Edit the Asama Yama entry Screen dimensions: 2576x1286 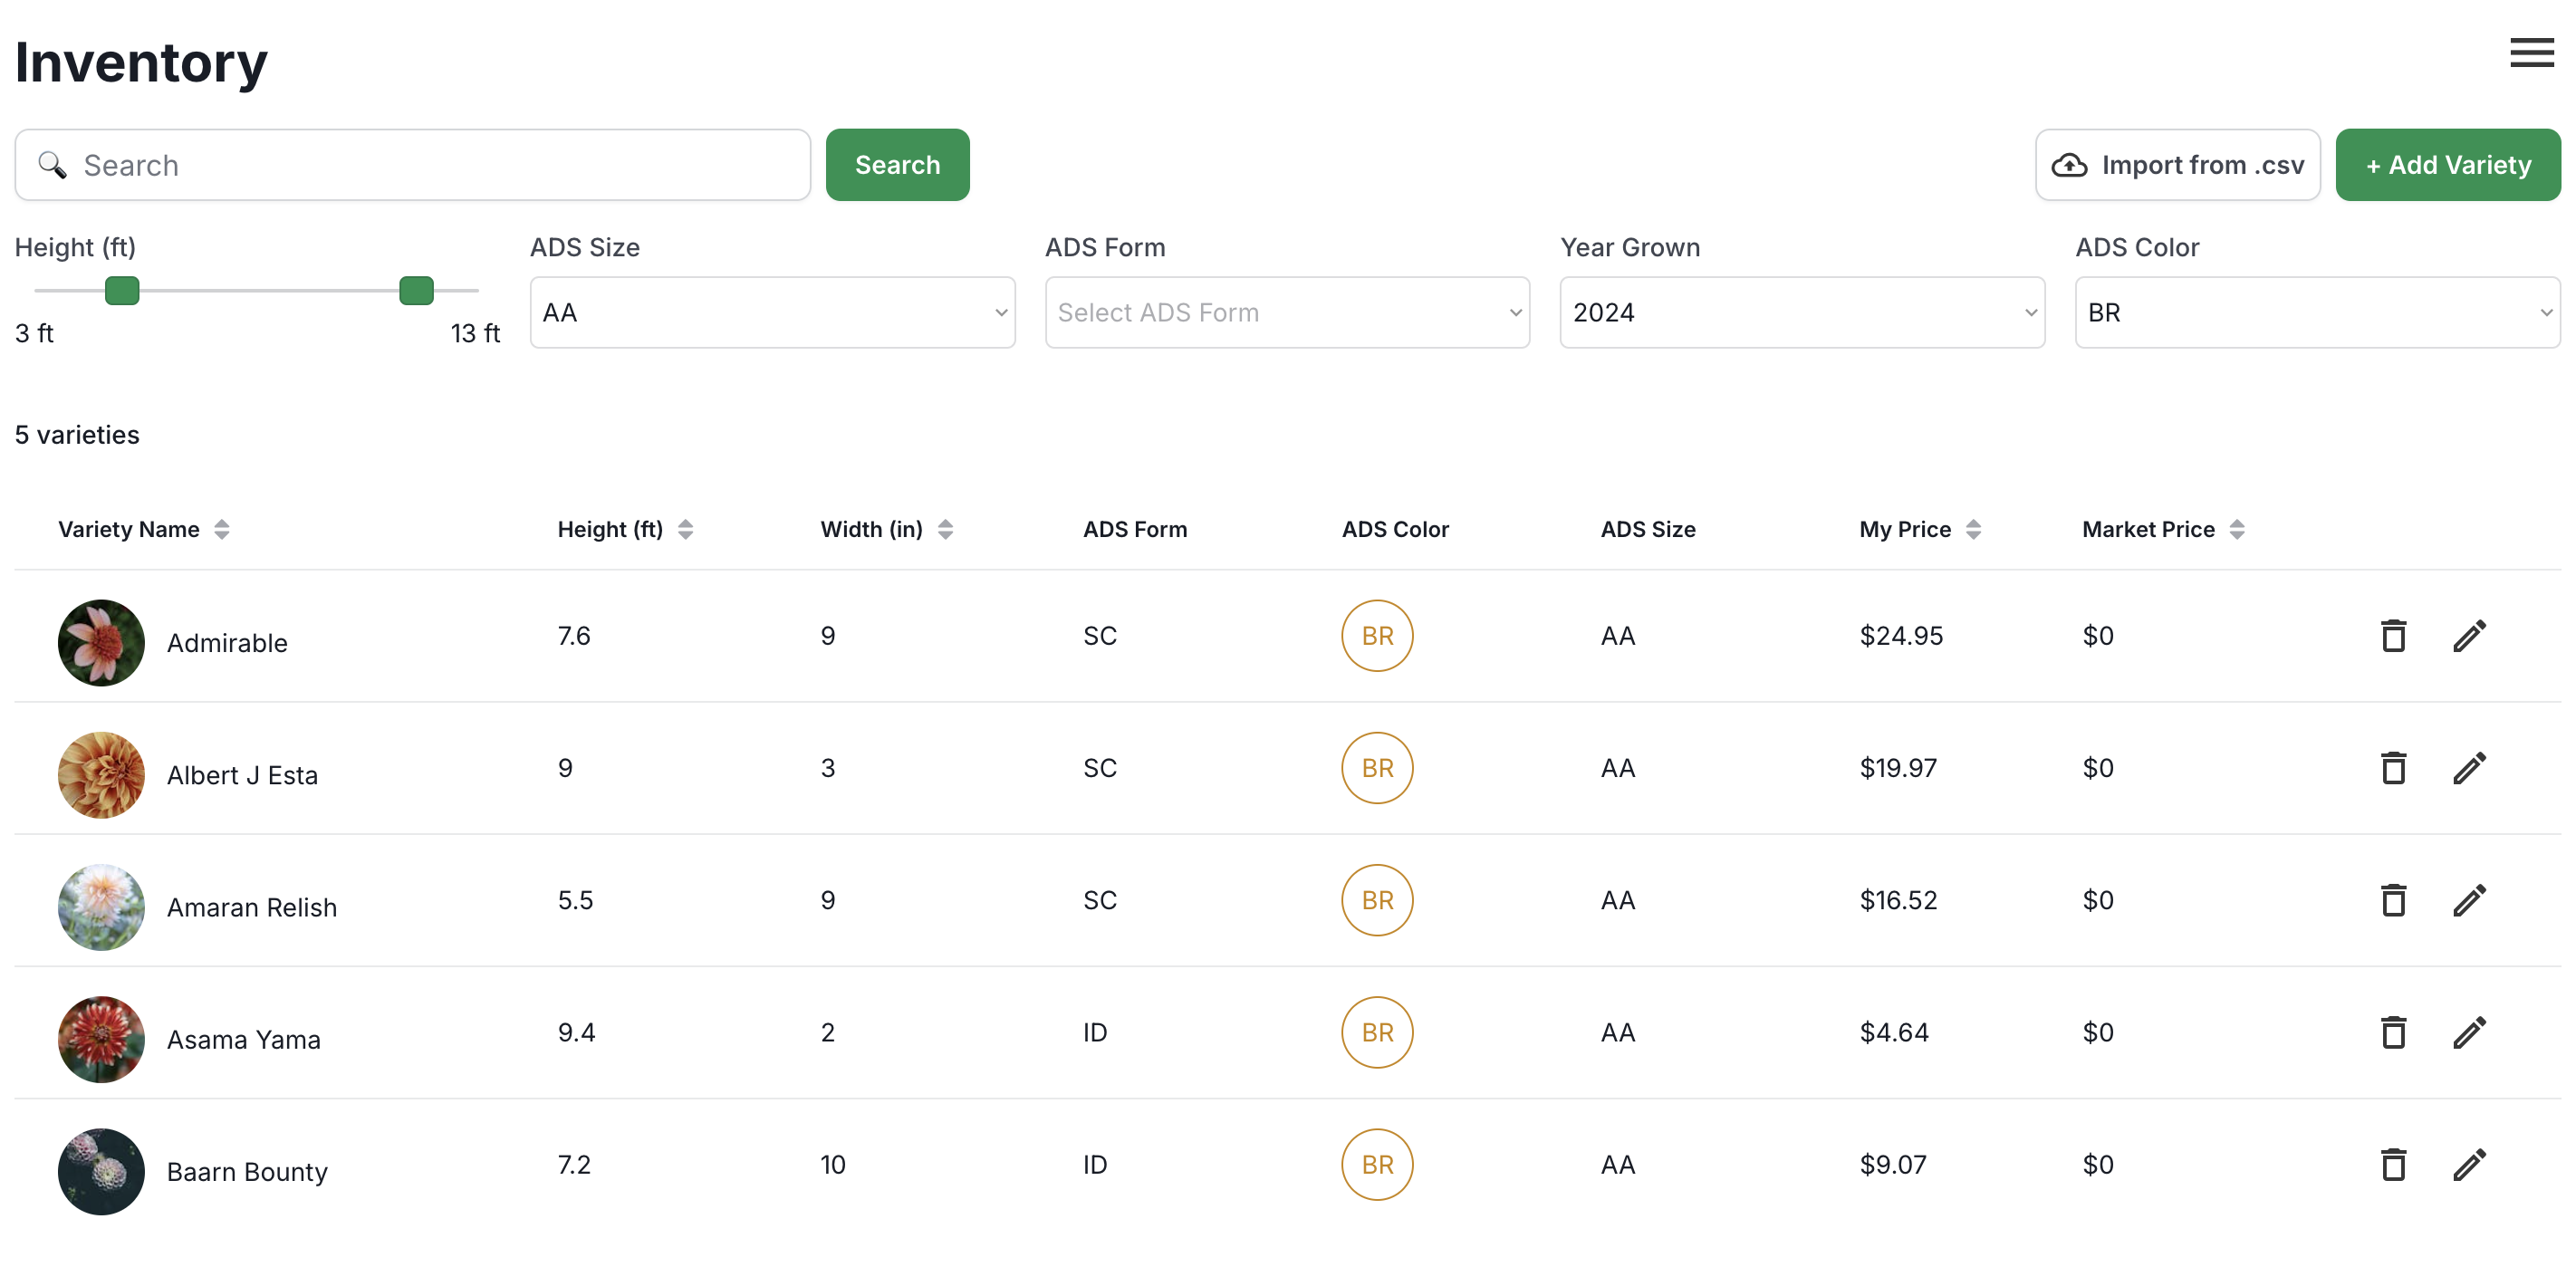pos(2469,1032)
